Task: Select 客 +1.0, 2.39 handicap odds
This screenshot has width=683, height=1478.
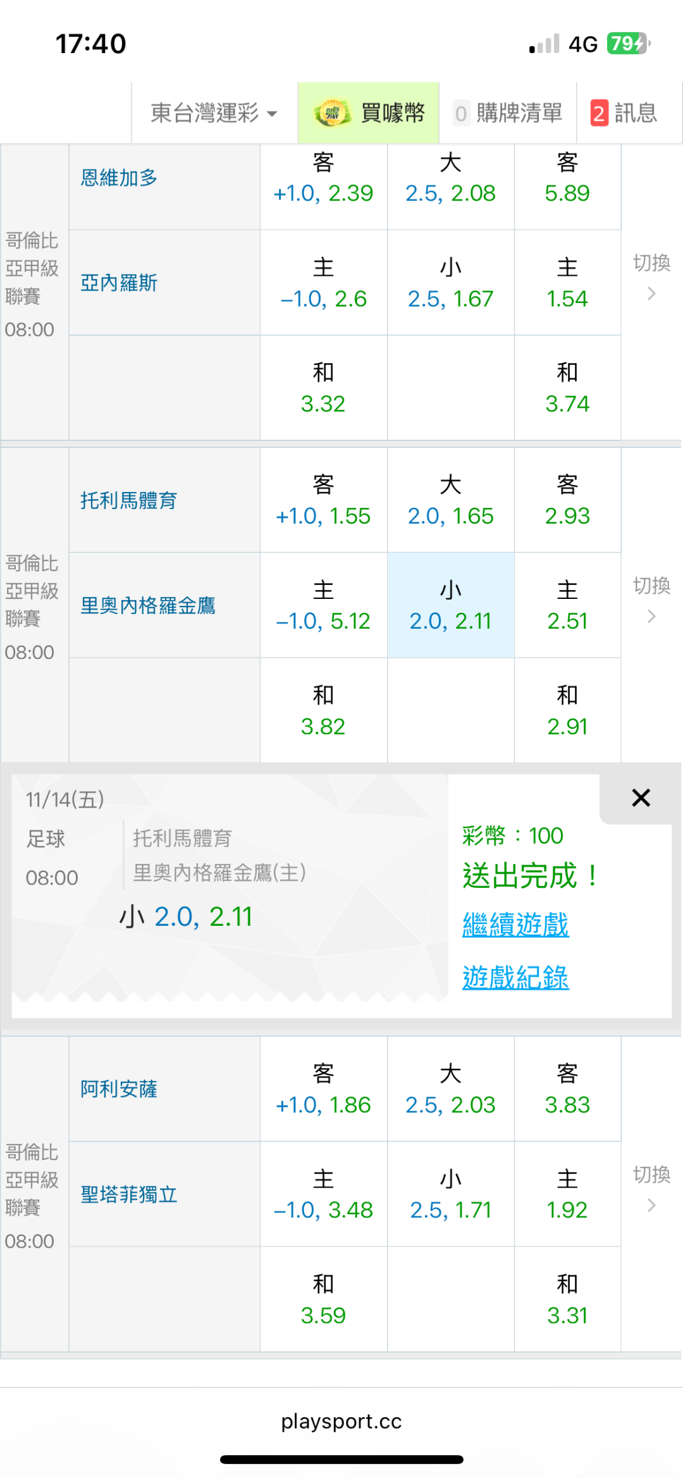Action: 323,178
